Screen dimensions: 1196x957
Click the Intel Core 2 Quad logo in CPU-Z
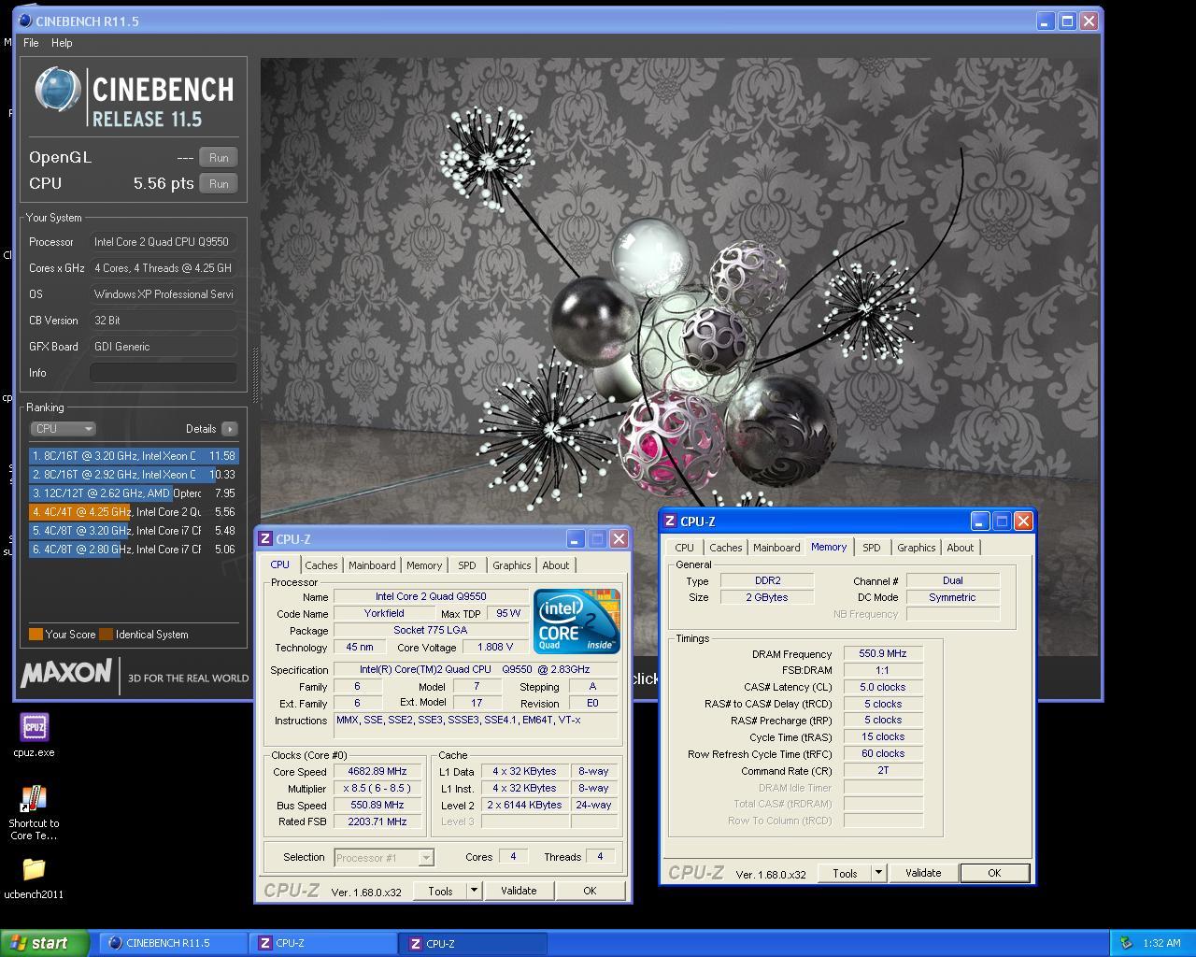coord(577,621)
